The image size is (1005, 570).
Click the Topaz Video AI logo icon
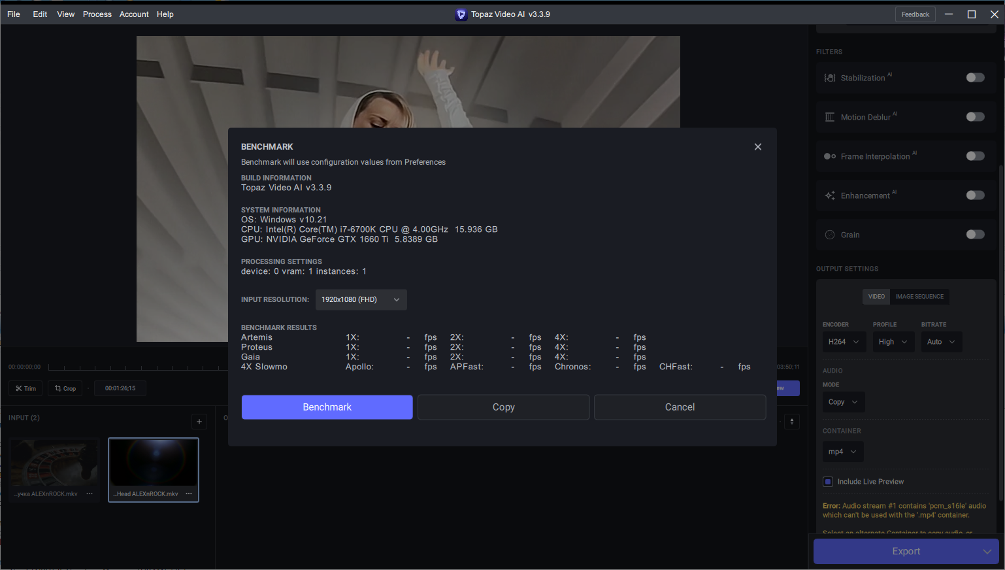pyautogui.click(x=461, y=14)
